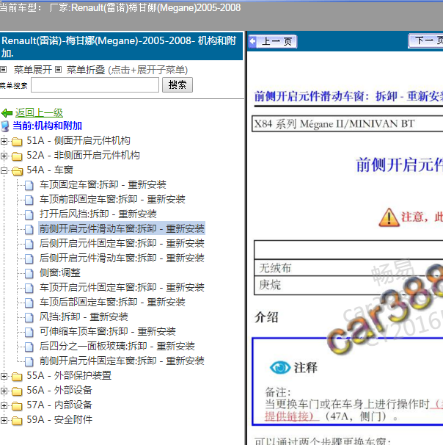Click the eye icon beside 注释

pos(280,368)
